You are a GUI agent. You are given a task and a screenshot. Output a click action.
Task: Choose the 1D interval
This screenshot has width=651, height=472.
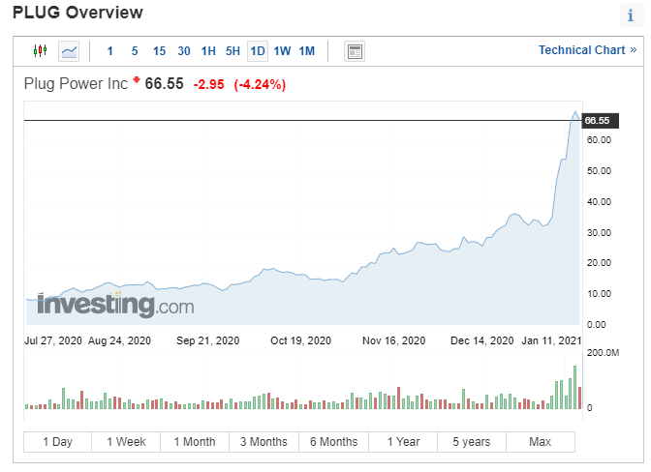pos(258,51)
